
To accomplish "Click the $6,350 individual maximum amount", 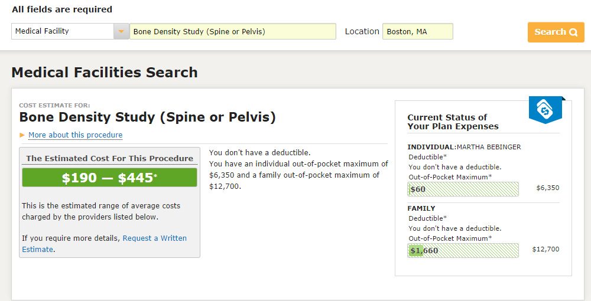I will point(547,188).
